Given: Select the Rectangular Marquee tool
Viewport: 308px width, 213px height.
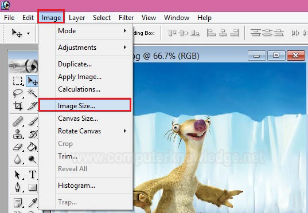Looking at the screenshot, I should 17,81.
